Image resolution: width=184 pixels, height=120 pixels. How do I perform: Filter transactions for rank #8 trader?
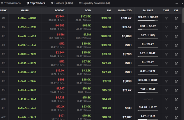click(x=166, y=81)
